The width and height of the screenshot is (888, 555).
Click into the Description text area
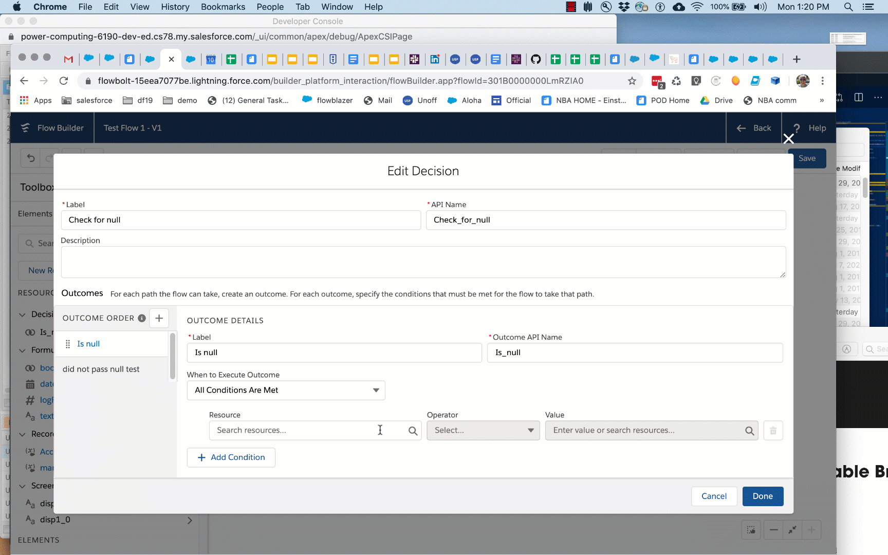[x=423, y=262]
